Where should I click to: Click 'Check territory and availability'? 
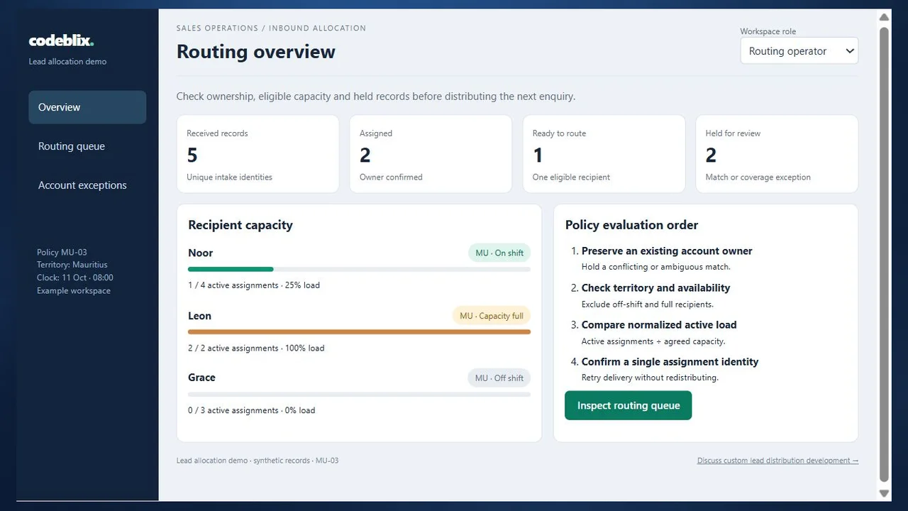655,288
